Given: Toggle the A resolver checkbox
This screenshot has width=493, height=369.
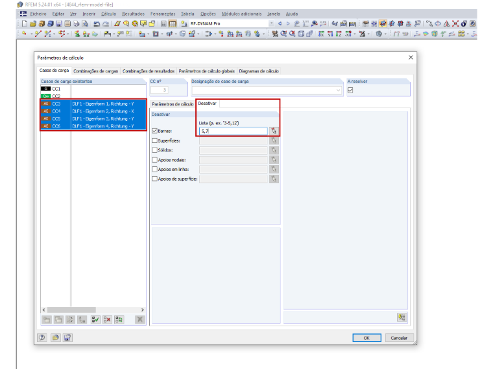Looking at the screenshot, I should 350,90.
